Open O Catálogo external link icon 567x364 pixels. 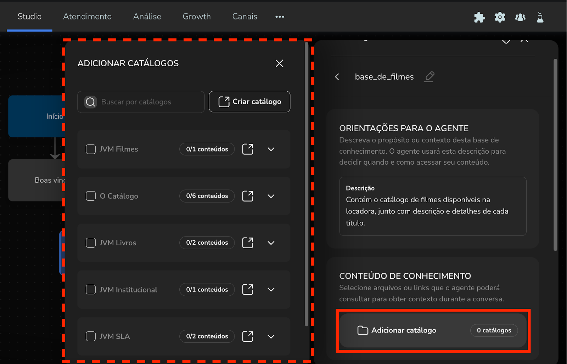[247, 196]
